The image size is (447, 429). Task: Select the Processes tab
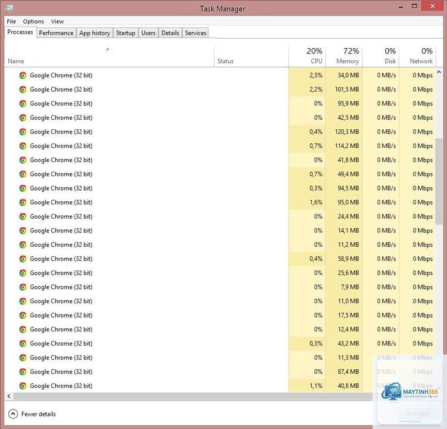pos(20,32)
